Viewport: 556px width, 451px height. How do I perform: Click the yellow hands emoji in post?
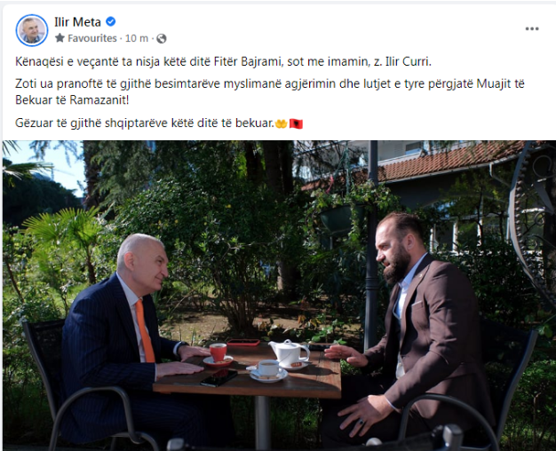coord(282,123)
